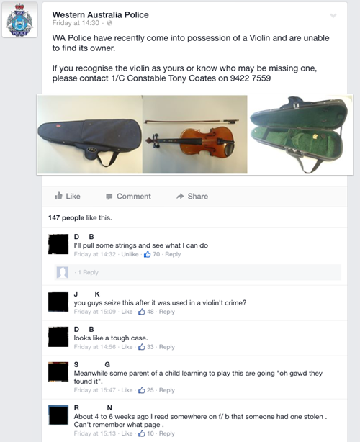The image size is (360, 442).
Task: Open the open green-lined case photo
Action: (x=300, y=135)
